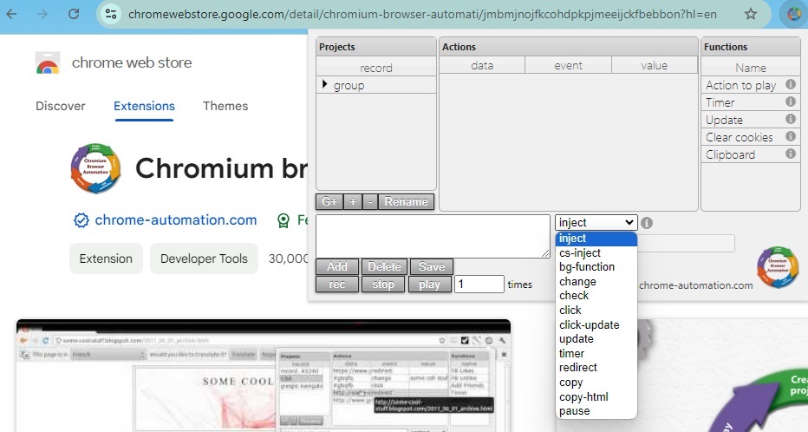Bookmark this page with the star icon
The image size is (808, 432).
point(751,14)
